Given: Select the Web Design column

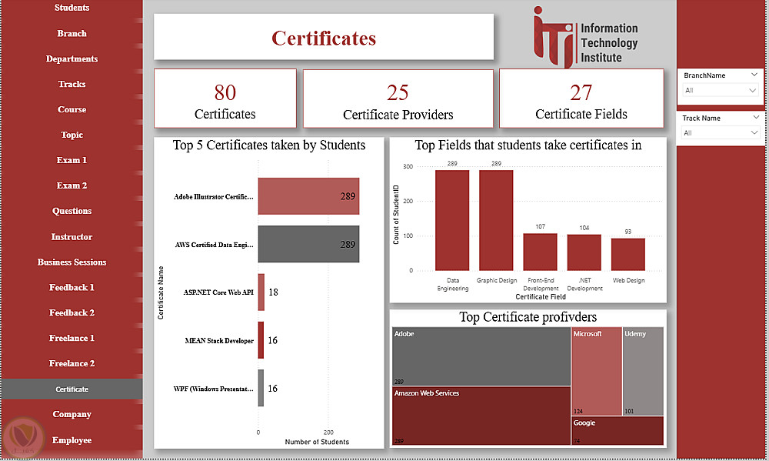Looking at the screenshot, I should click(x=628, y=254).
